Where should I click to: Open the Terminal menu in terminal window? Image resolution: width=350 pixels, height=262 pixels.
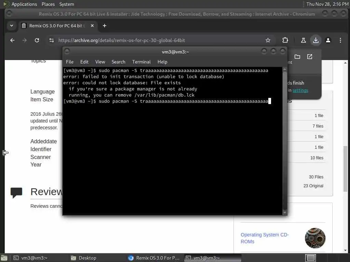(141, 62)
